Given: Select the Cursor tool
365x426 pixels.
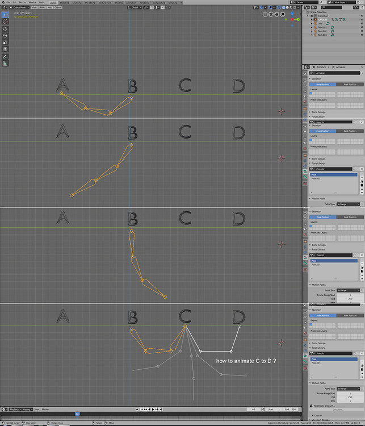Looking at the screenshot, I should [x=5, y=21].
